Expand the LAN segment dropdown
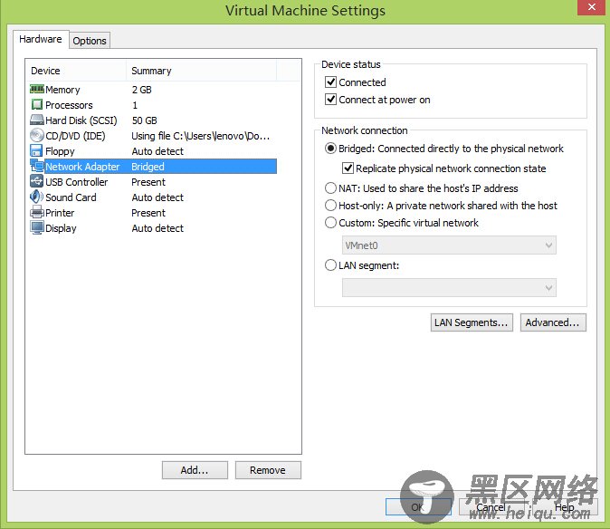Screen dimensions: 610x529 (x=449, y=287)
